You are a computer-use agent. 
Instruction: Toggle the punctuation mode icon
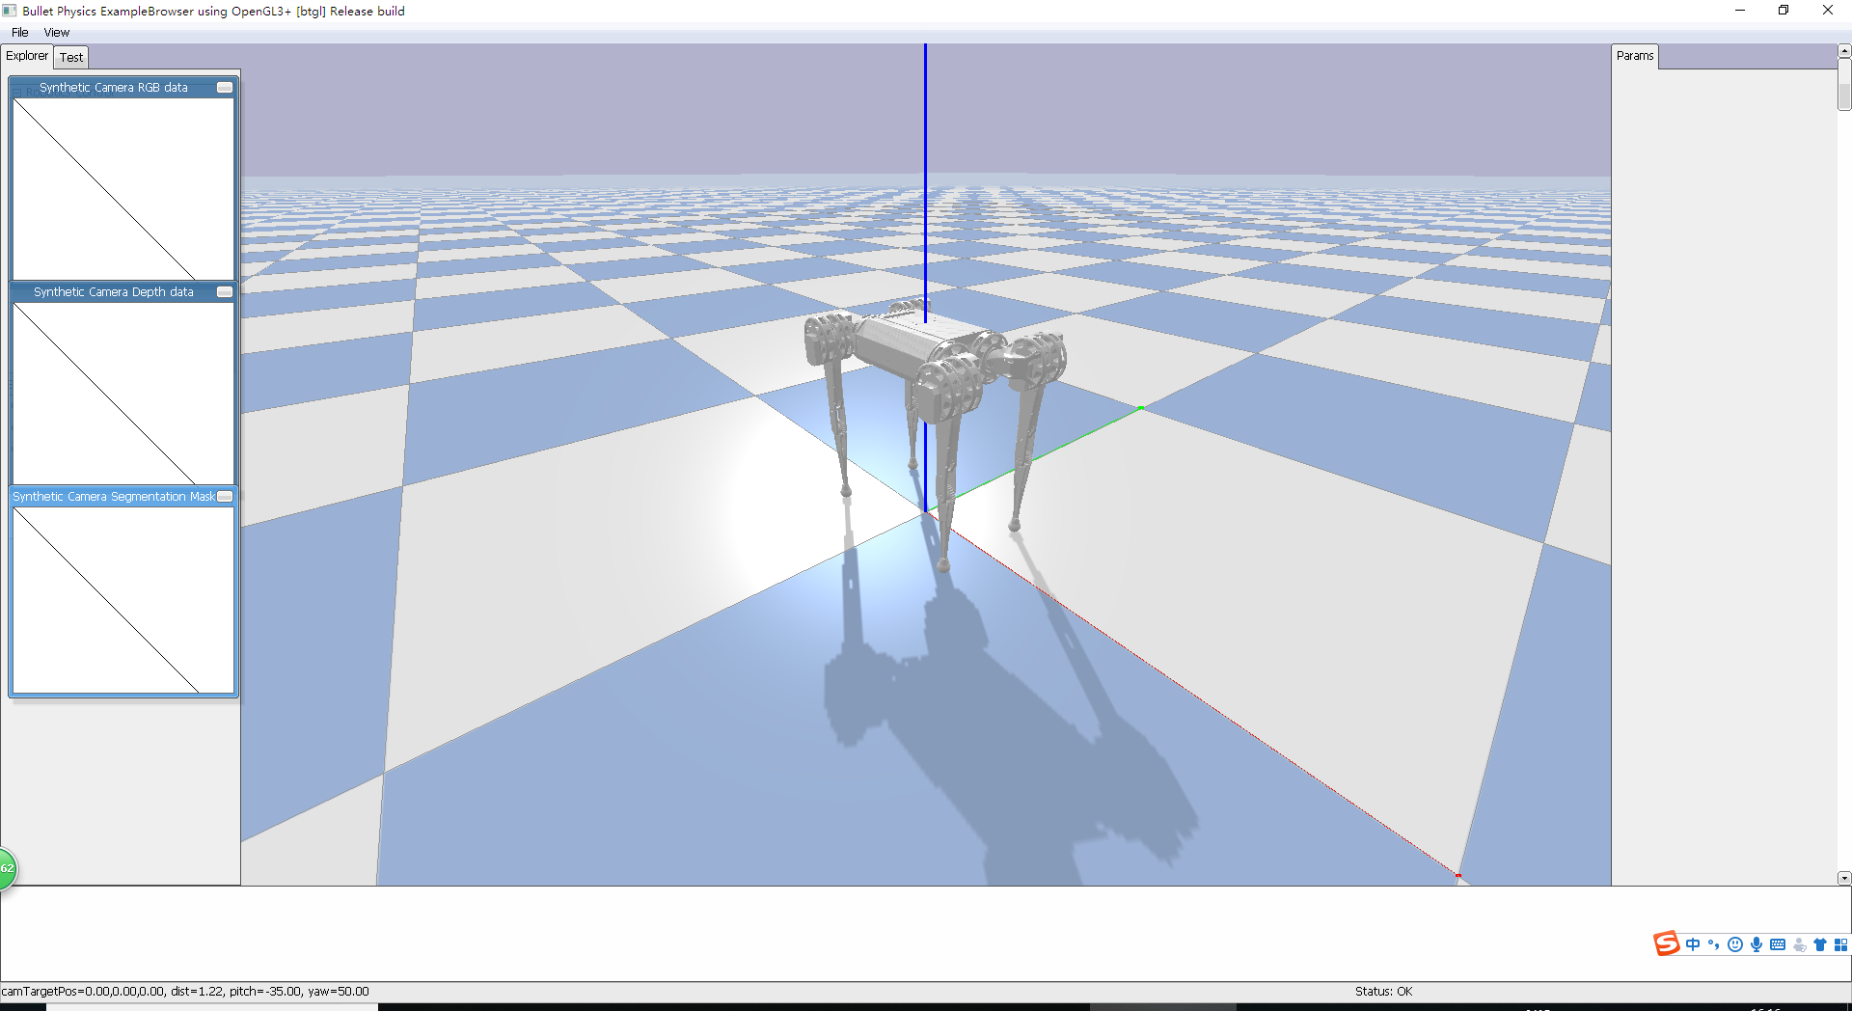(x=1714, y=944)
